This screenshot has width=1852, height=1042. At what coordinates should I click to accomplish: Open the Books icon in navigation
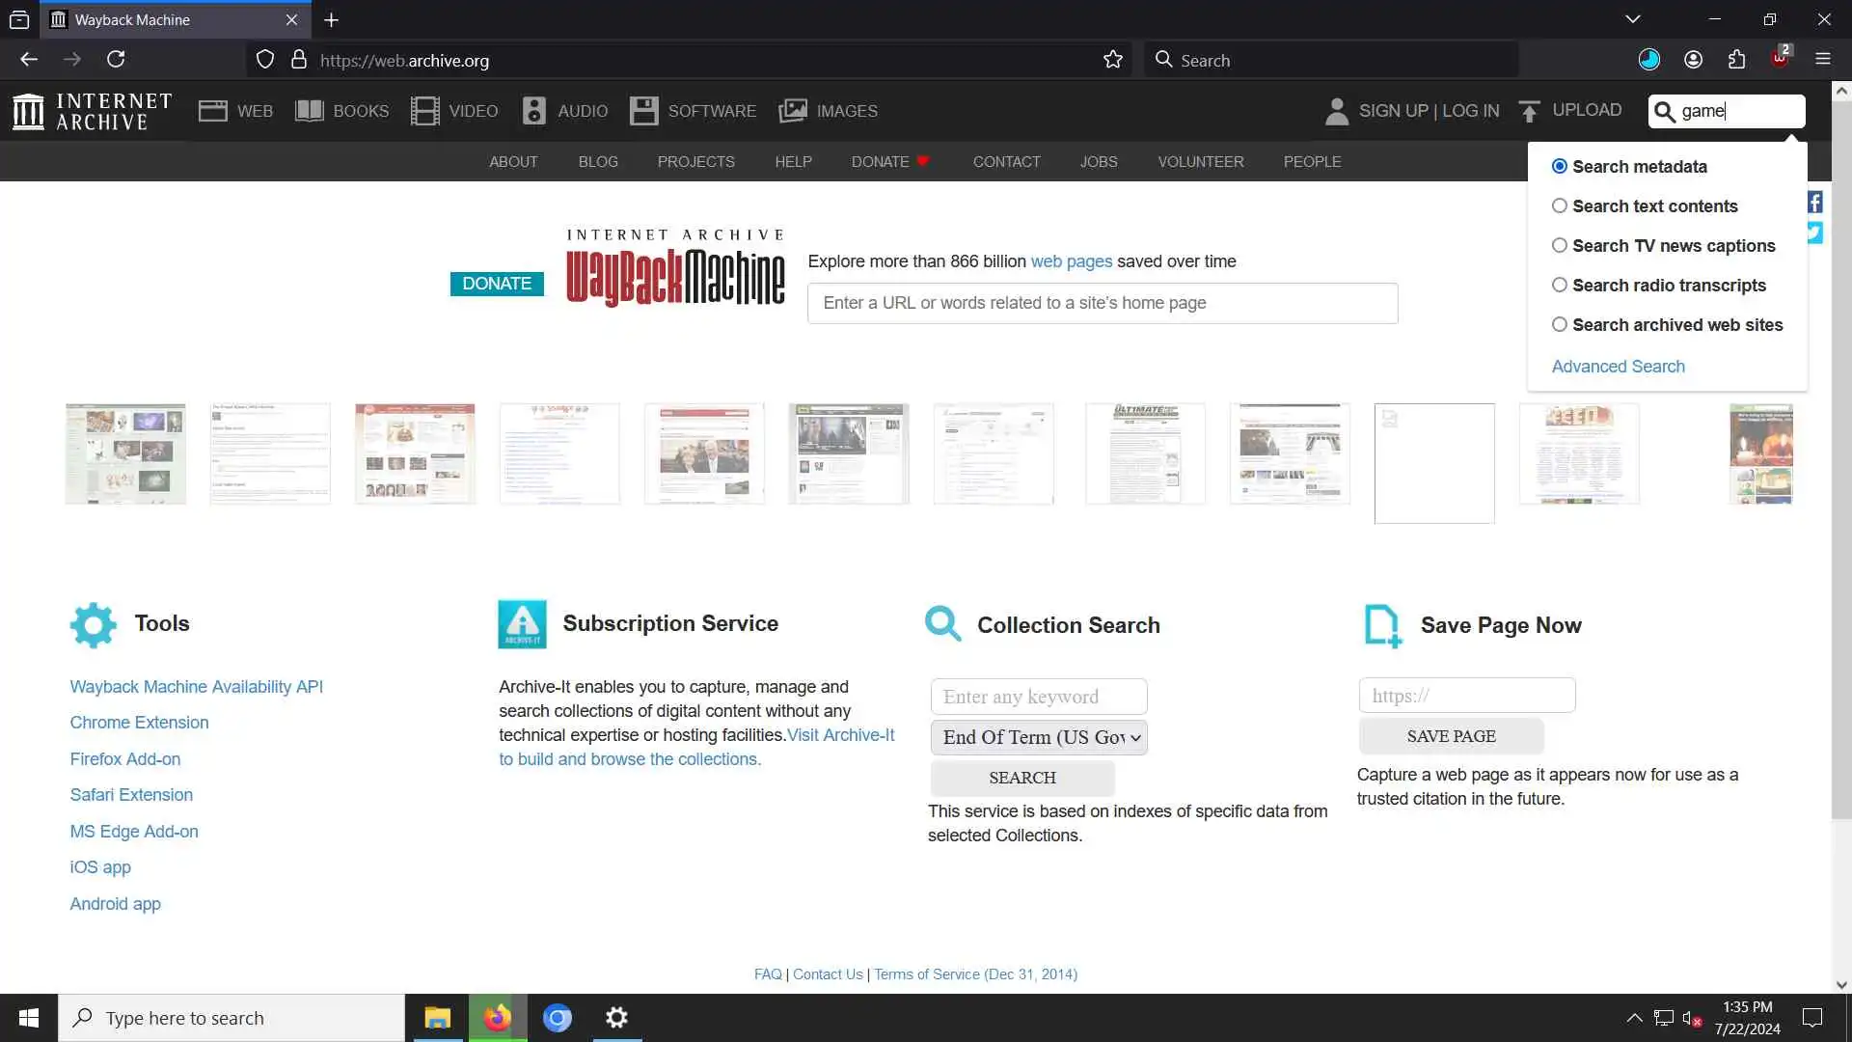tap(309, 111)
